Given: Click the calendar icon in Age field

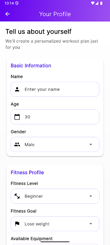Looking at the screenshot, I should coord(17,117).
